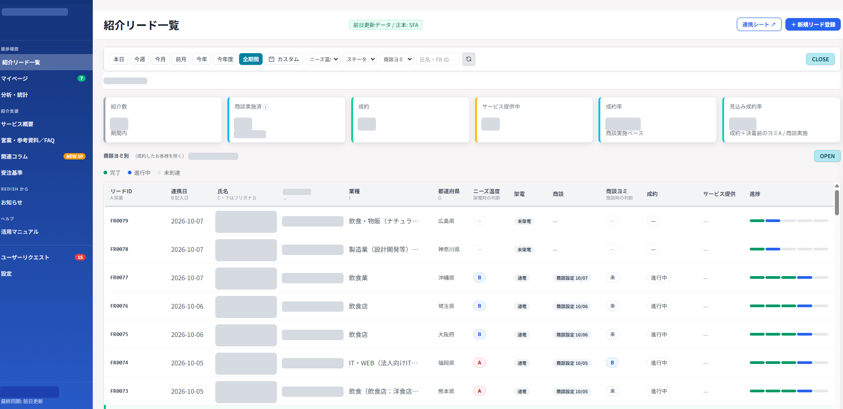843x409 pixels.
Task: Click the 未 badge in row FR0076
Action: pyautogui.click(x=612, y=306)
